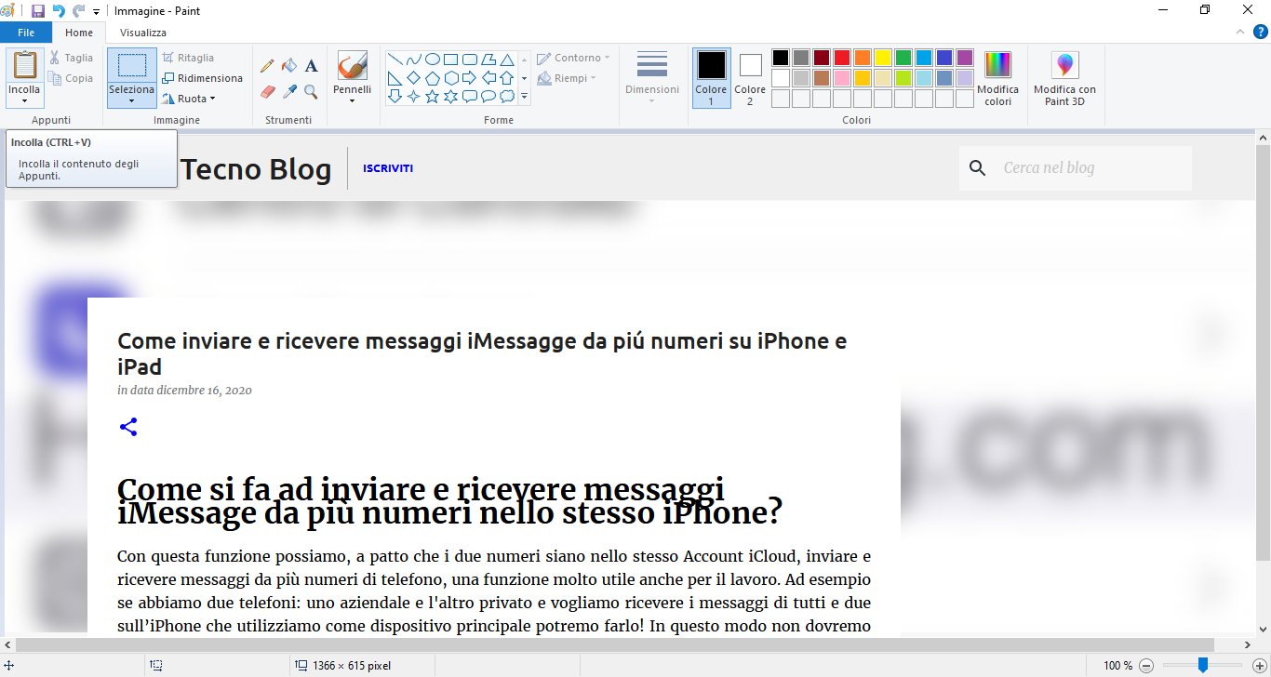Viewport: 1271px width, 677px height.
Task: Select the five-point star shape
Action: pos(432,97)
